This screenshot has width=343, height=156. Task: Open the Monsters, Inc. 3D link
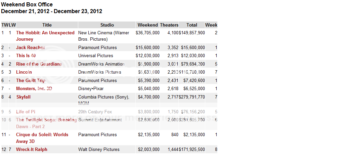click(34, 89)
